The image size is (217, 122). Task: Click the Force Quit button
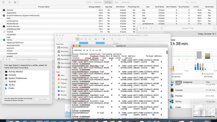[x=42, y=99]
